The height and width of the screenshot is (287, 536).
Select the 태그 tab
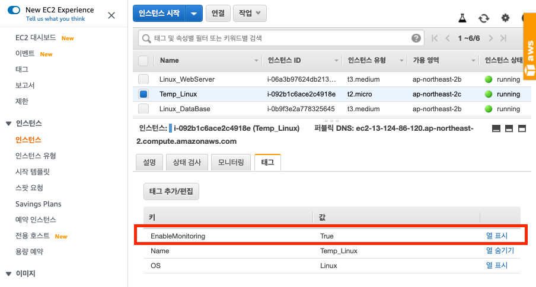click(x=267, y=162)
